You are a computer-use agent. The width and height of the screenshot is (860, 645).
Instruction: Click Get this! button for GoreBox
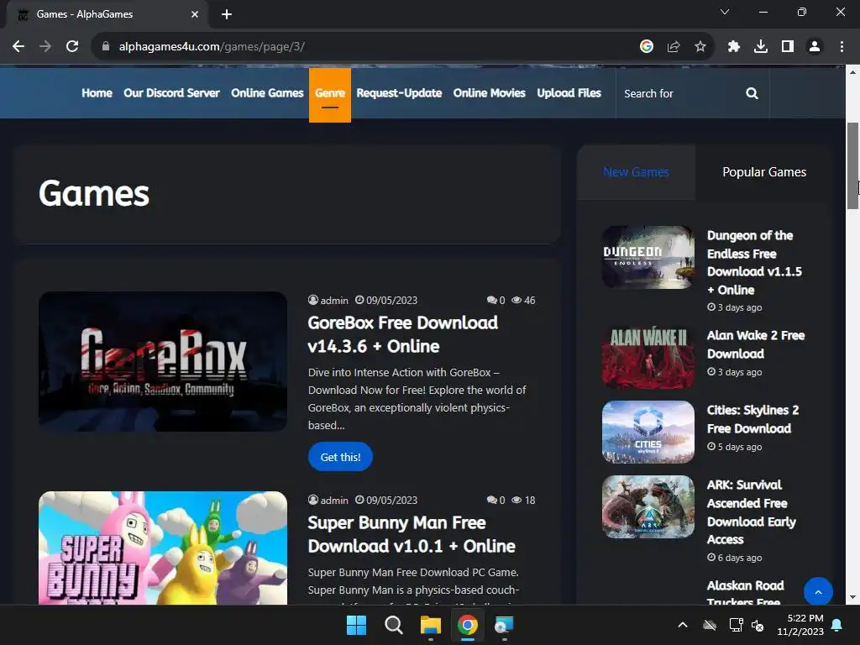[x=341, y=457]
